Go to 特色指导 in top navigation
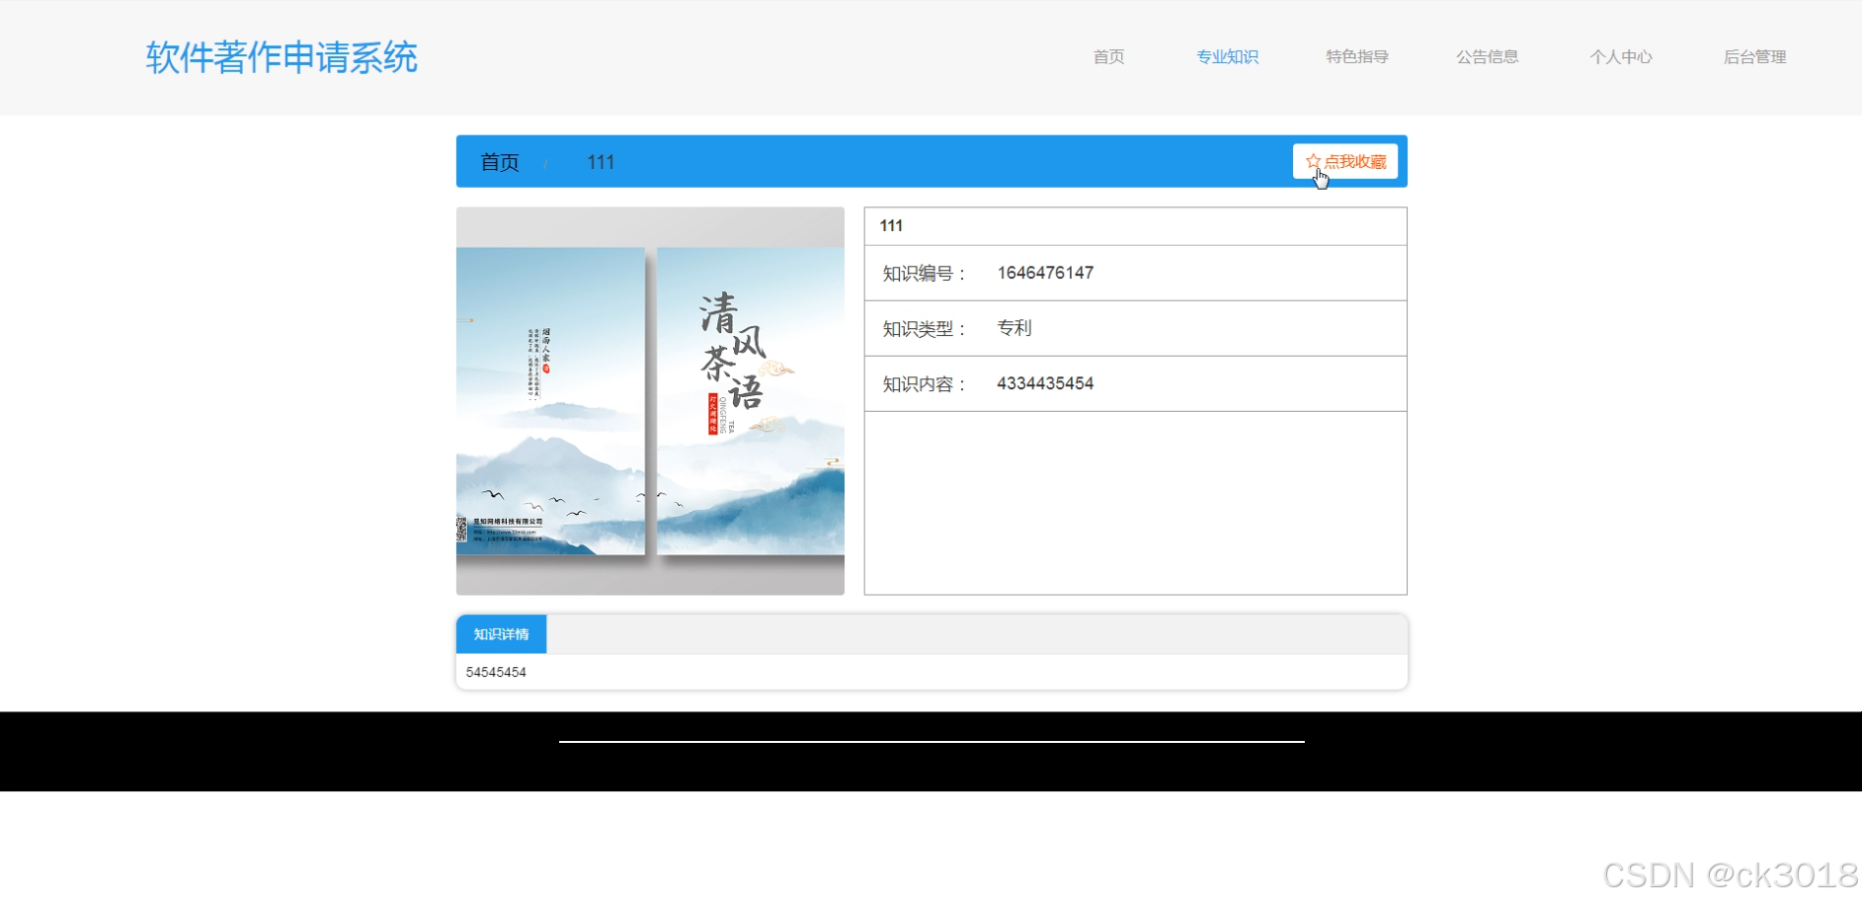 pos(1357,56)
